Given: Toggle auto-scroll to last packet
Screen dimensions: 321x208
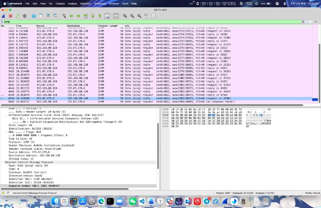Looking at the screenshot, I should [107, 16].
